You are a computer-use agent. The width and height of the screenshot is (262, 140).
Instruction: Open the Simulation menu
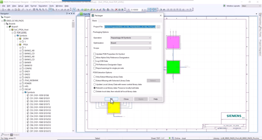[43, 6]
